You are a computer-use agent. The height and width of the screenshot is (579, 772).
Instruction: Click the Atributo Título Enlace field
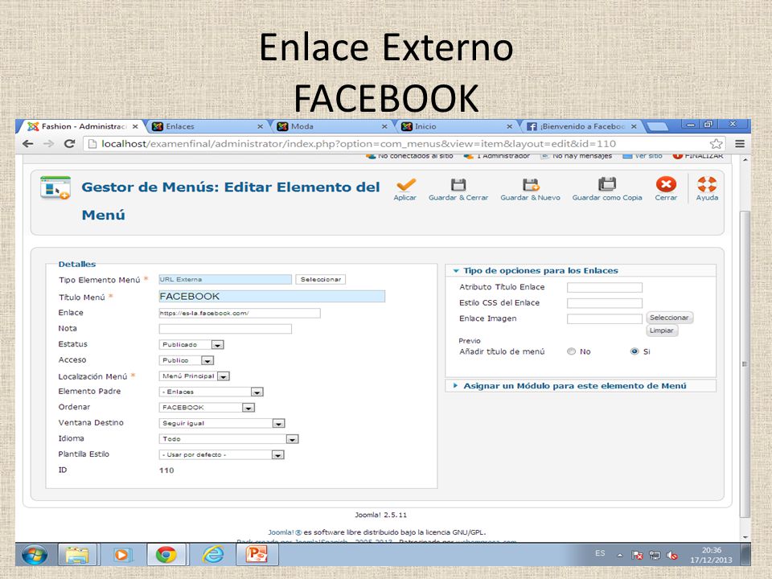pos(605,288)
